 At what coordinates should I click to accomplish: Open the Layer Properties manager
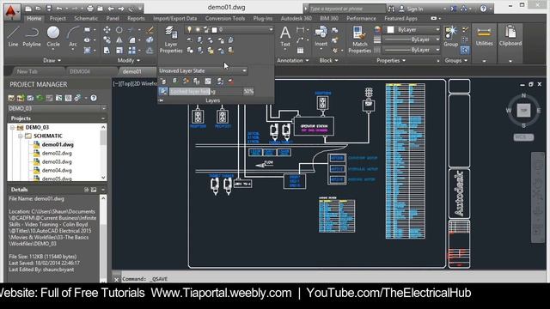click(x=171, y=39)
